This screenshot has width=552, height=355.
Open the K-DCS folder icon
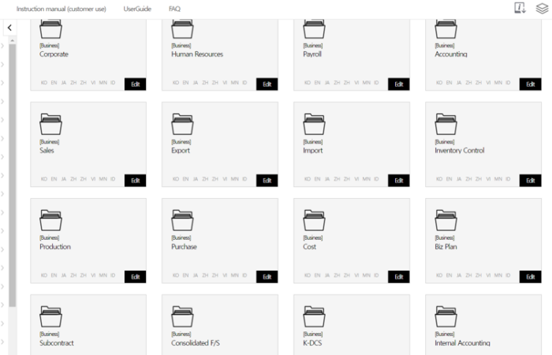(314, 316)
